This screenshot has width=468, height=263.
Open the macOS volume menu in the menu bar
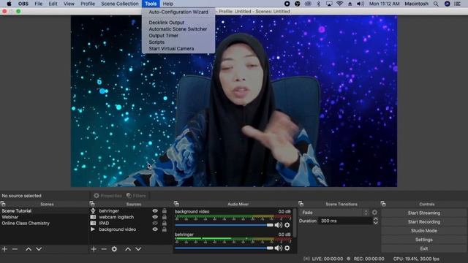tap(361, 4)
